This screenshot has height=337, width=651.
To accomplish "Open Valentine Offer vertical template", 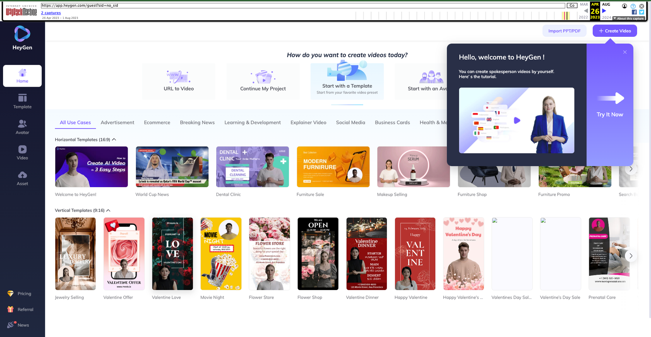I will (x=124, y=254).
